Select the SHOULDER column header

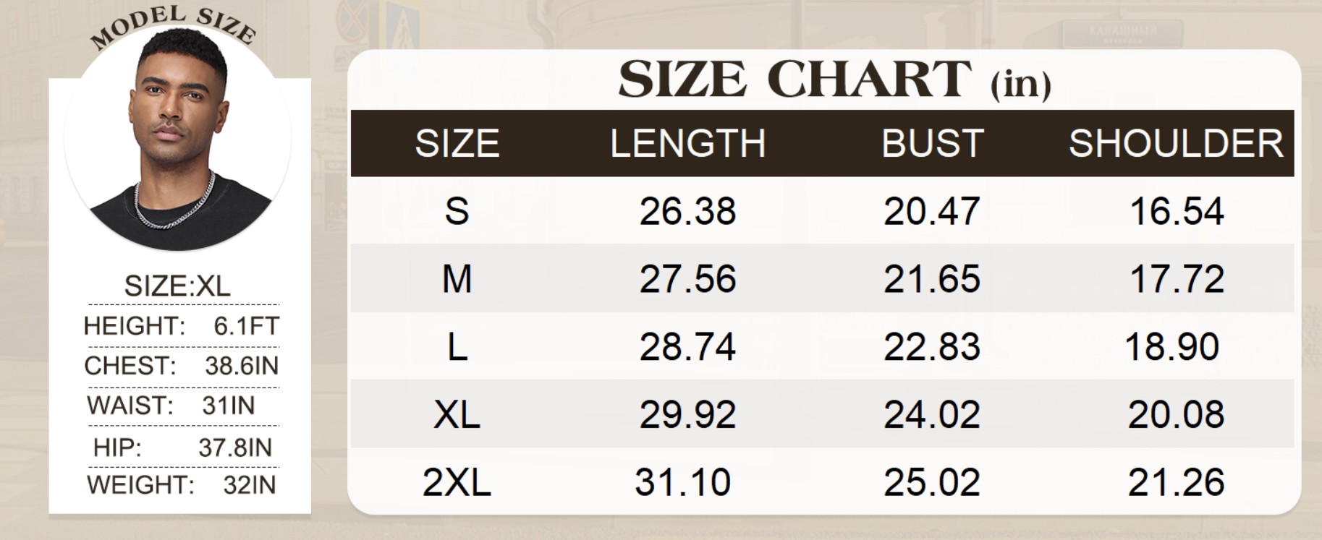click(x=1176, y=143)
